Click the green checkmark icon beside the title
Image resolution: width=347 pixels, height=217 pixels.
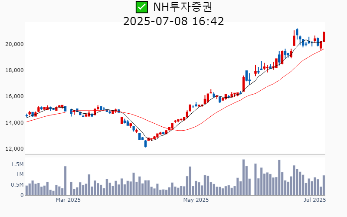coord(142,7)
